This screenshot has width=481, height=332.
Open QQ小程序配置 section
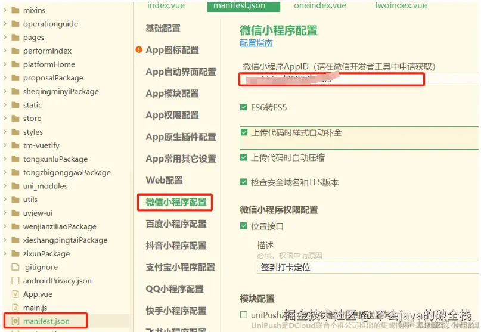[175, 289]
